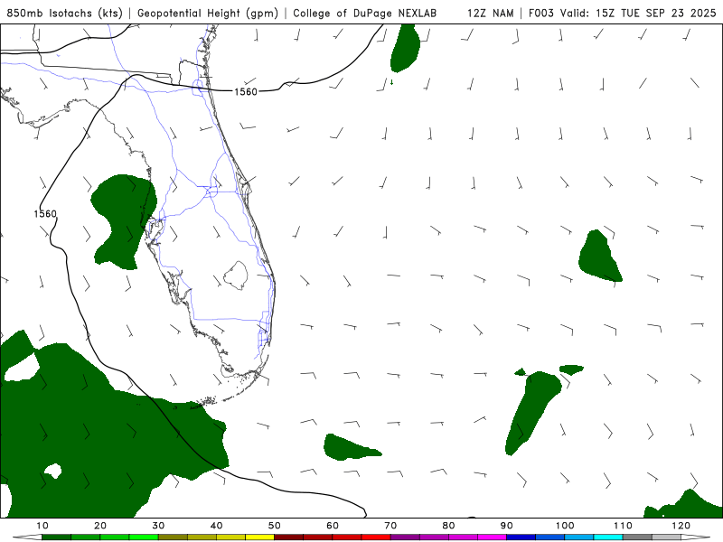Click the bright red swatch before 70
Viewport: 723px width, 542px height.
pyautogui.click(x=376, y=537)
